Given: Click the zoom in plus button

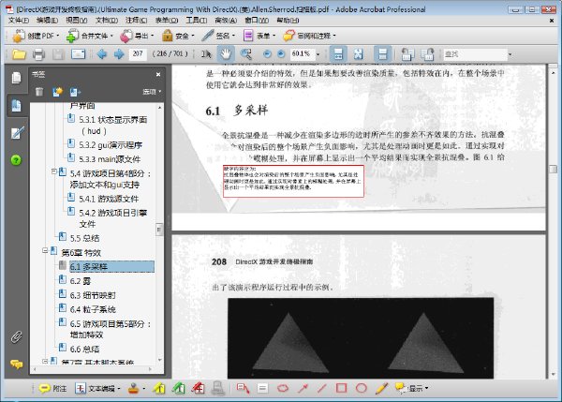Looking at the screenshot, I should pyautogui.click(x=281, y=54).
